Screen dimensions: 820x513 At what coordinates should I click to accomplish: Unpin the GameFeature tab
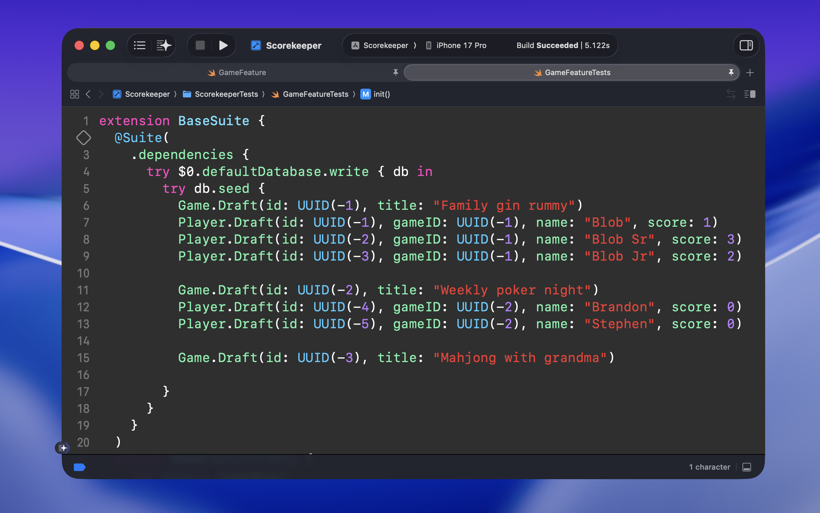coord(395,72)
